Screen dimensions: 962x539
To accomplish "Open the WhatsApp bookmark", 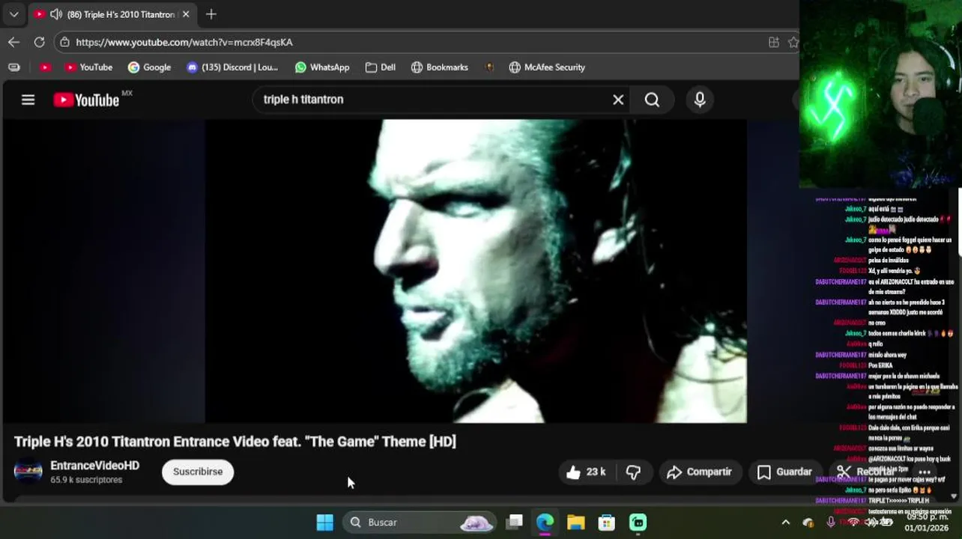I will (322, 67).
